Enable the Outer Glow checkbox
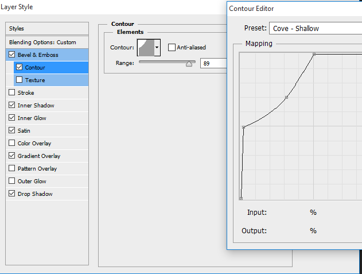 click(12, 181)
